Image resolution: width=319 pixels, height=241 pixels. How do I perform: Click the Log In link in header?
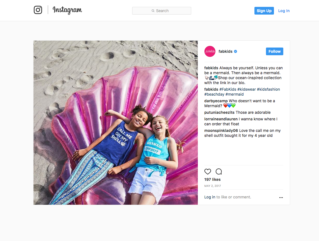click(x=284, y=11)
